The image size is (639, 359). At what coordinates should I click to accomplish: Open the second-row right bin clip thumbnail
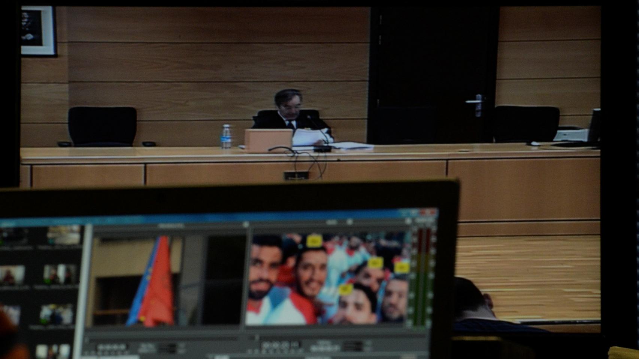point(60,274)
